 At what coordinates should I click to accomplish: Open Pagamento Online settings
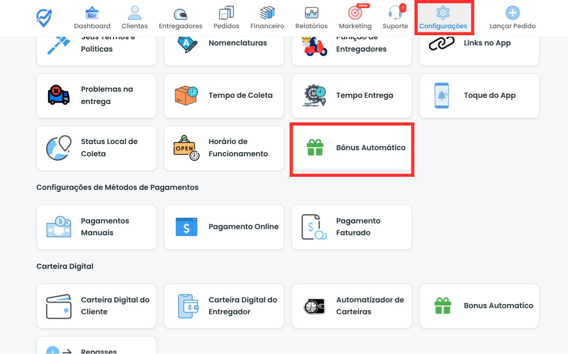[x=224, y=227]
